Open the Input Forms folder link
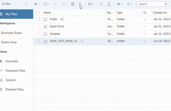 tap(57, 26)
